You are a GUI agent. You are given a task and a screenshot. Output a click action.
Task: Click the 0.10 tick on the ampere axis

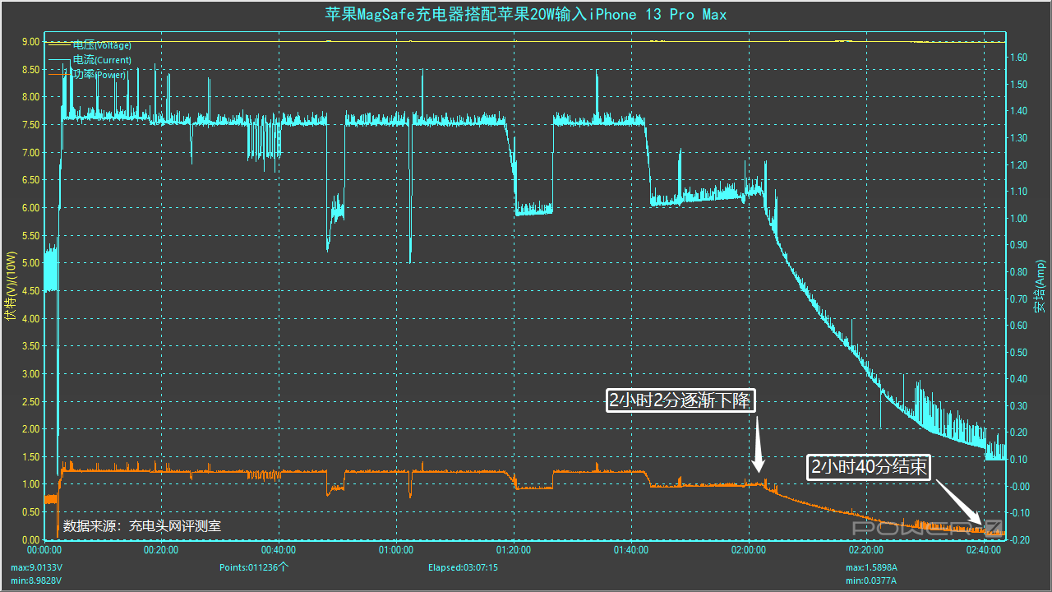[x=1019, y=460]
